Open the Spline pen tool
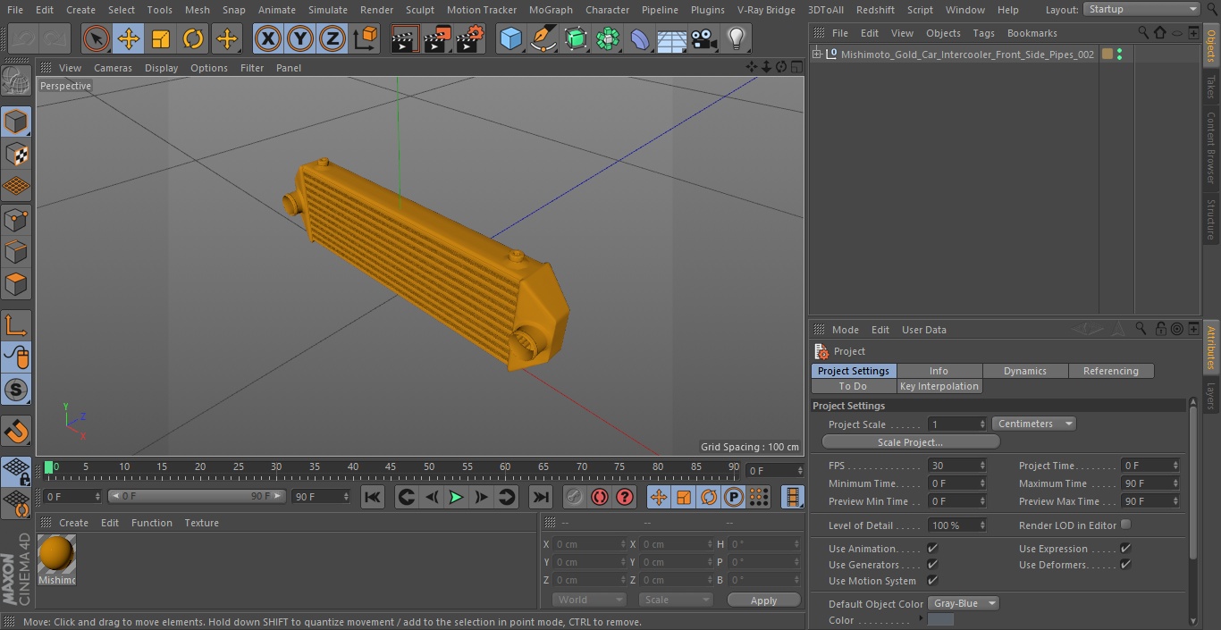 coord(543,39)
